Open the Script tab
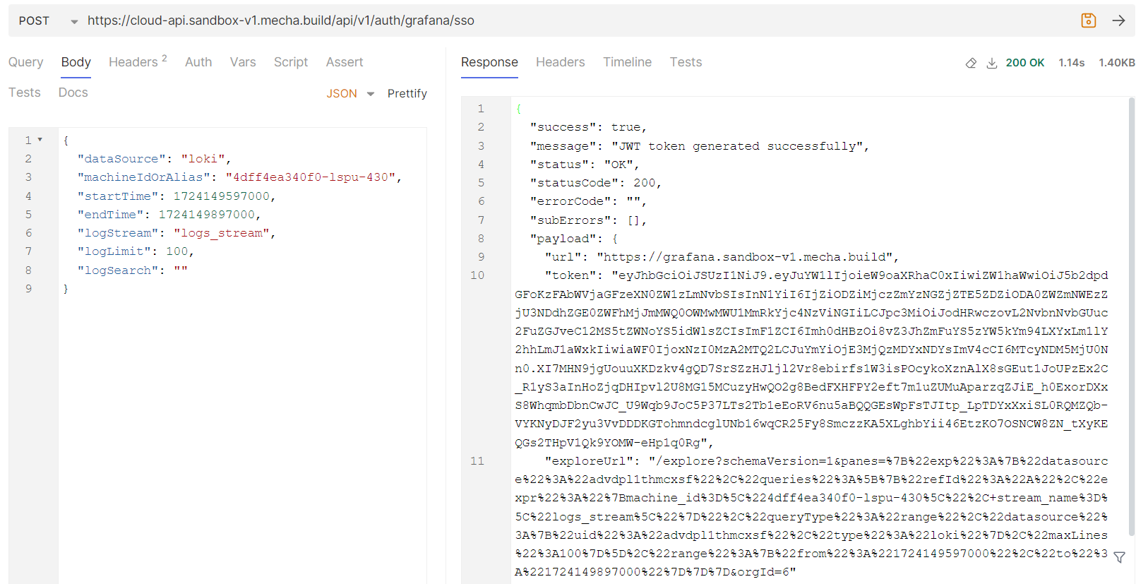Viewport: 1148px width, 584px height. 291,62
